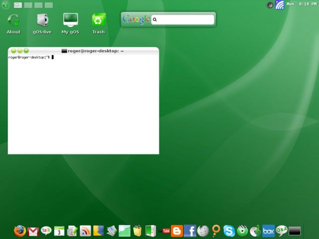Open the Calendar dock icon
Viewport: 319px width, 239px height.
[59, 231]
